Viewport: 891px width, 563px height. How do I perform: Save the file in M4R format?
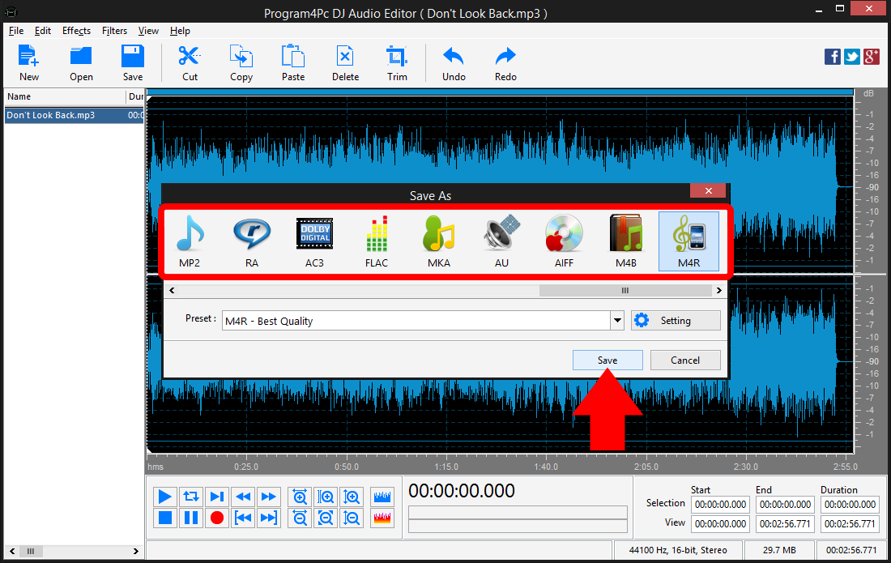(607, 360)
